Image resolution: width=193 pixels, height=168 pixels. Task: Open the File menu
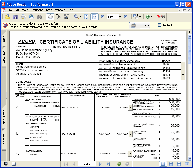point(10,10)
